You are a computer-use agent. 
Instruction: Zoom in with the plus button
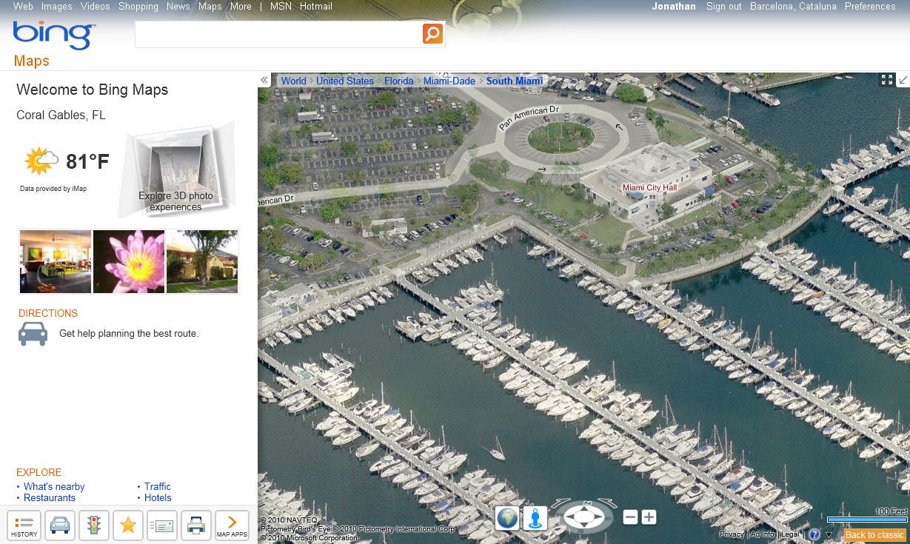click(649, 517)
